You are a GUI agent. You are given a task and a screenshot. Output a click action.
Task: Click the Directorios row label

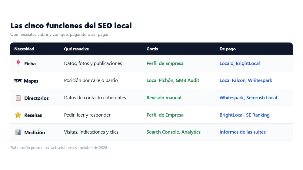coord(37,98)
